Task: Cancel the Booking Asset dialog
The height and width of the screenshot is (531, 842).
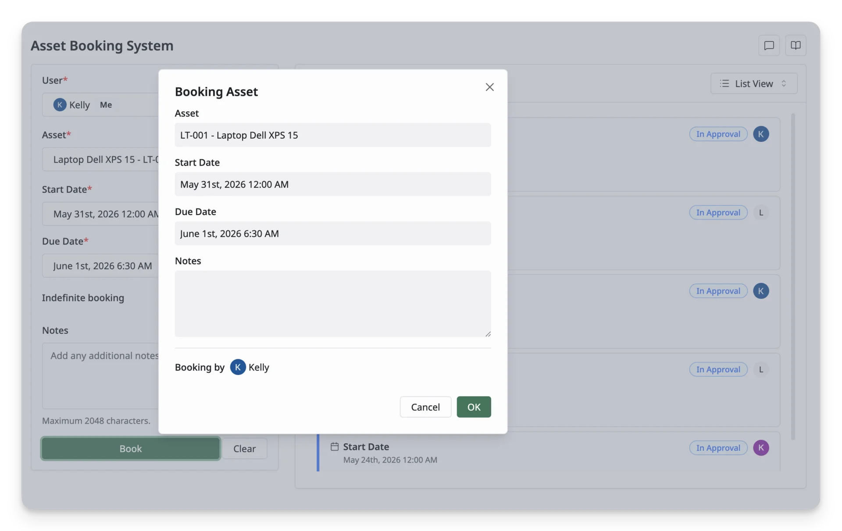Action: [425, 407]
